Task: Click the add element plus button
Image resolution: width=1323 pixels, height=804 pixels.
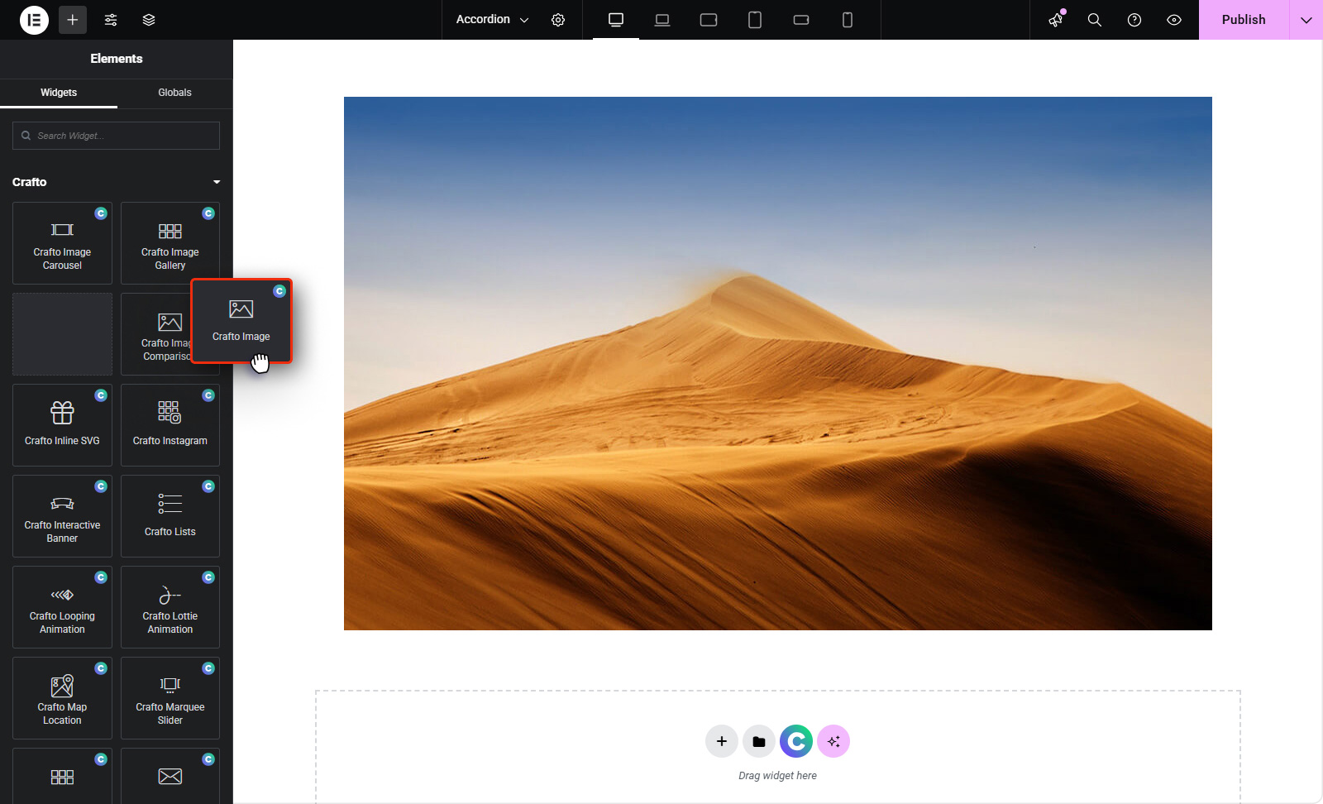Action: (73, 20)
